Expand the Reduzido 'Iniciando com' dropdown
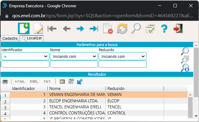The image size is (199, 122). click(122, 56)
